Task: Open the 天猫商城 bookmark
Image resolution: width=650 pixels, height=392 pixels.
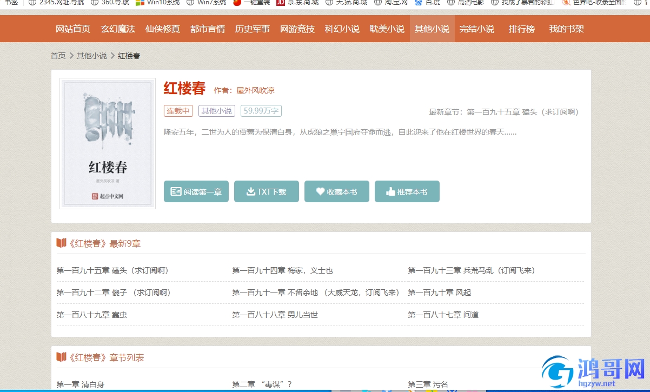Action: pos(346,3)
